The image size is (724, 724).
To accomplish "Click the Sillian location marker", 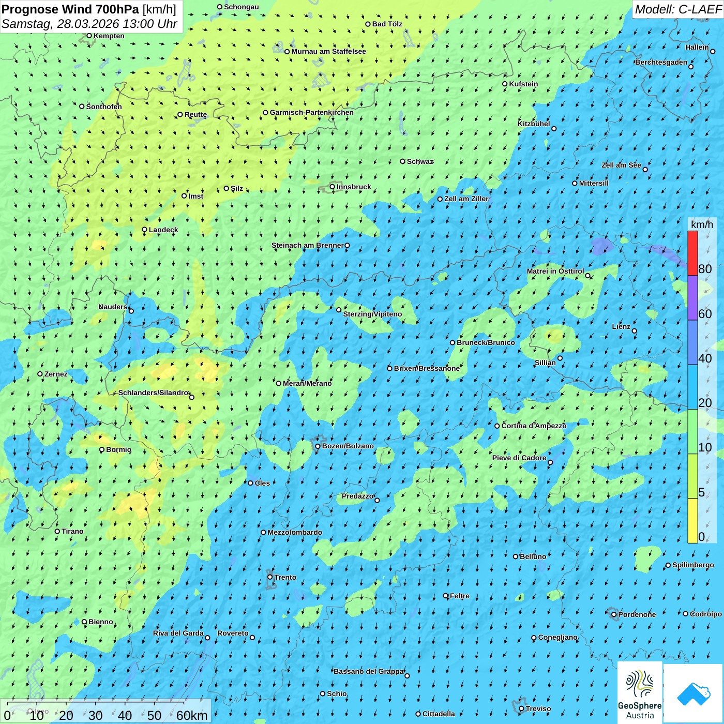I will [x=560, y=358].
